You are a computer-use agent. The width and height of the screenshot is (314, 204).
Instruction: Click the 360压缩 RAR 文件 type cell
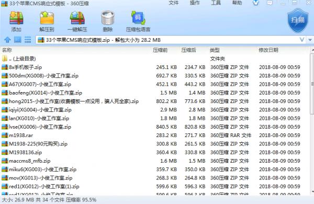(230, 135)
